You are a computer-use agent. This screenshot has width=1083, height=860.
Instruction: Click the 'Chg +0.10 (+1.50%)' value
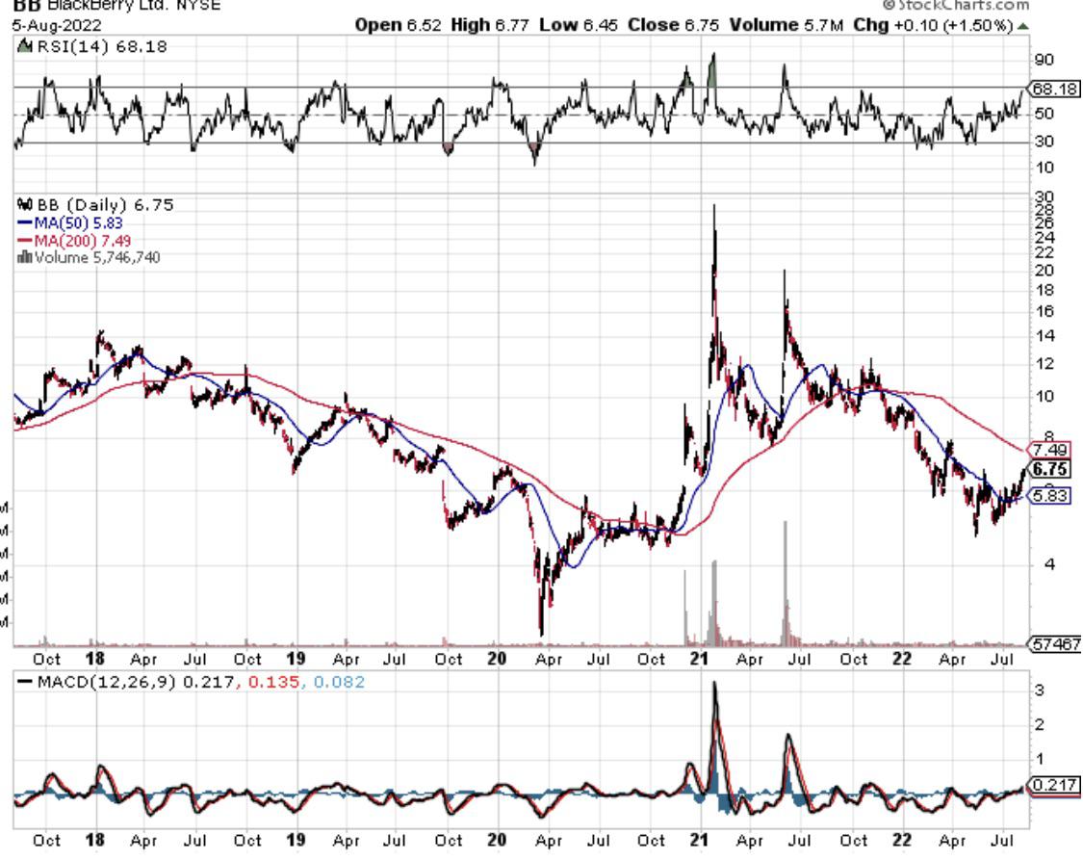tap(933, 25)
